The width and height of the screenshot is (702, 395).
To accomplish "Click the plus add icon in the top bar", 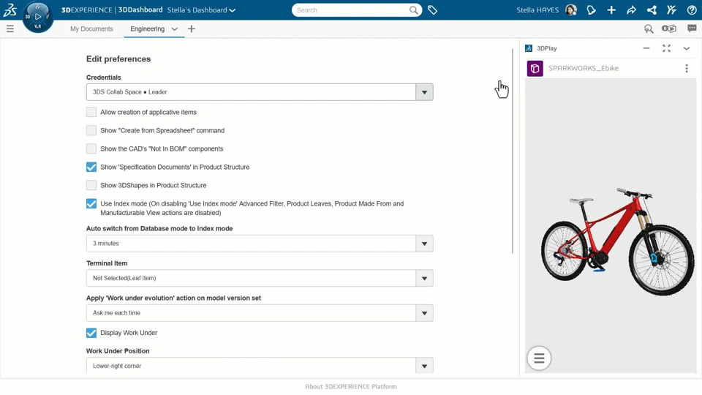I will [611, 10].
